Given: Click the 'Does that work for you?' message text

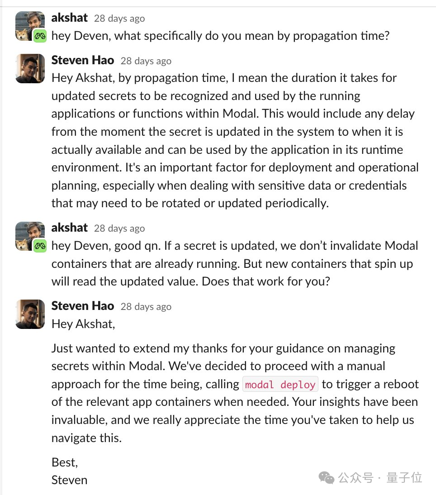Looking at the screenshot, I should coord(265,281).
